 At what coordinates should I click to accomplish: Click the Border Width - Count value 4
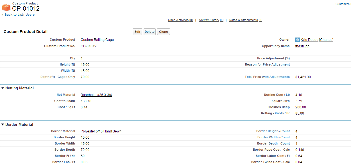point(296,137)
